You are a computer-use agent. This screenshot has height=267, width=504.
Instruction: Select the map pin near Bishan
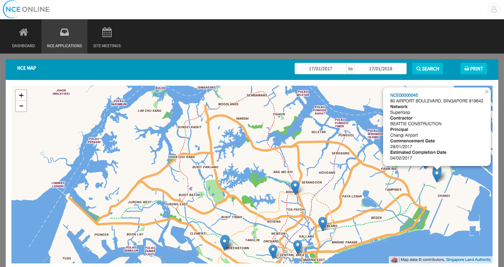pos(295,187)
